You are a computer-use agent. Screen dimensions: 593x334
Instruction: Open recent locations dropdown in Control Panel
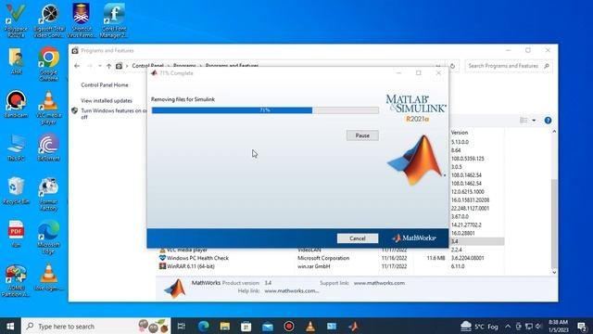tap(99, 66)
